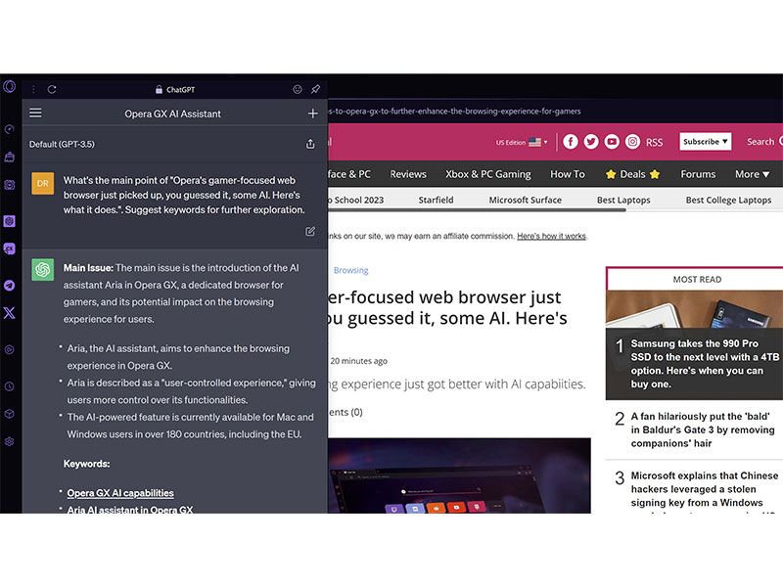The image size is (783, 587).
Task: Share the chat via share icon
Action: (x=310, y=144)
